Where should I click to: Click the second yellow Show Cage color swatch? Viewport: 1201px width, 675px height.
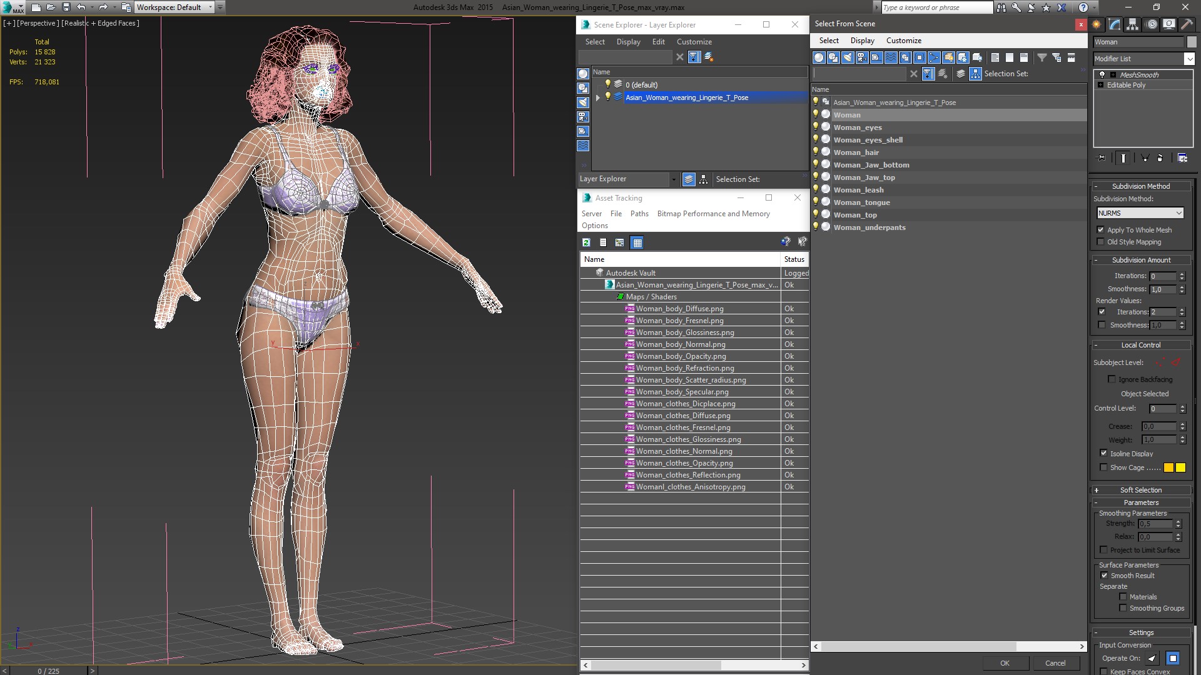pos(1180,467)
